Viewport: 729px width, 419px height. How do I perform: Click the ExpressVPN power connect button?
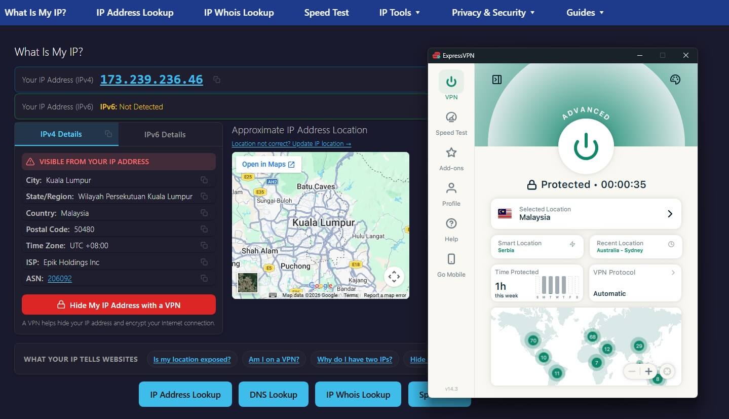click(x=586, y=147)
